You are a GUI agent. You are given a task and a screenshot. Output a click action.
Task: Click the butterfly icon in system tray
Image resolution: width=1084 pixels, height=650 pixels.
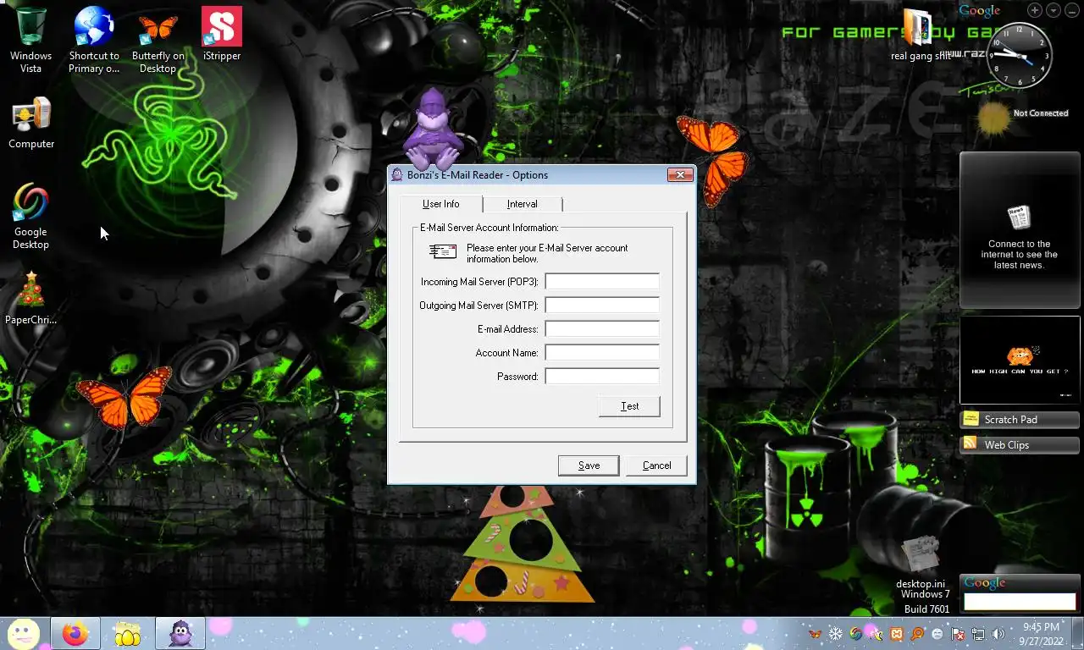click(x=815, y=634)
